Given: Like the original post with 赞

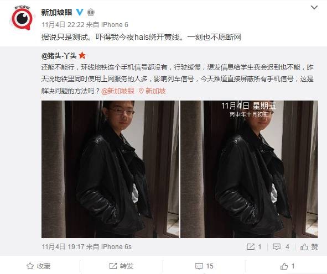Looking at the screenshot, I should click(309, 247).
